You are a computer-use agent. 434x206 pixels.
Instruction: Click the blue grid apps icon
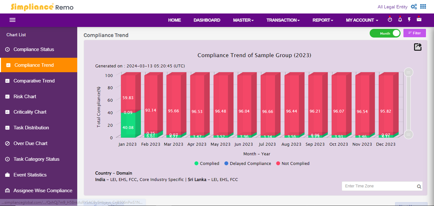pos(423,6)
